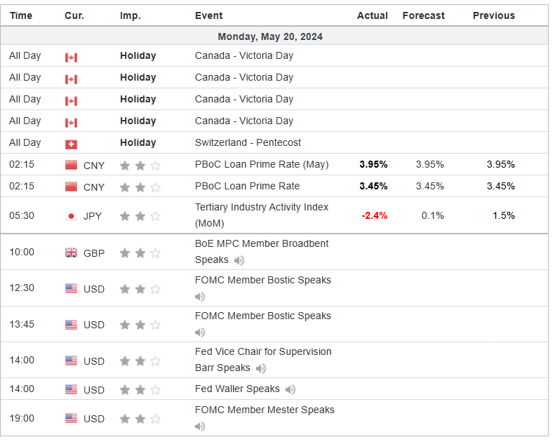Click speaker icon for Fed Waller Speaks
This screenshot has width=555, height=444.
click(290, 389)
